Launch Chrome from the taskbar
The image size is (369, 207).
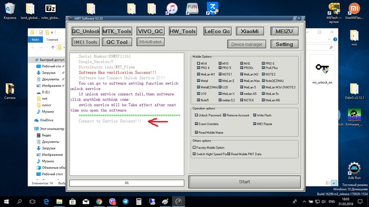point(99,202)
